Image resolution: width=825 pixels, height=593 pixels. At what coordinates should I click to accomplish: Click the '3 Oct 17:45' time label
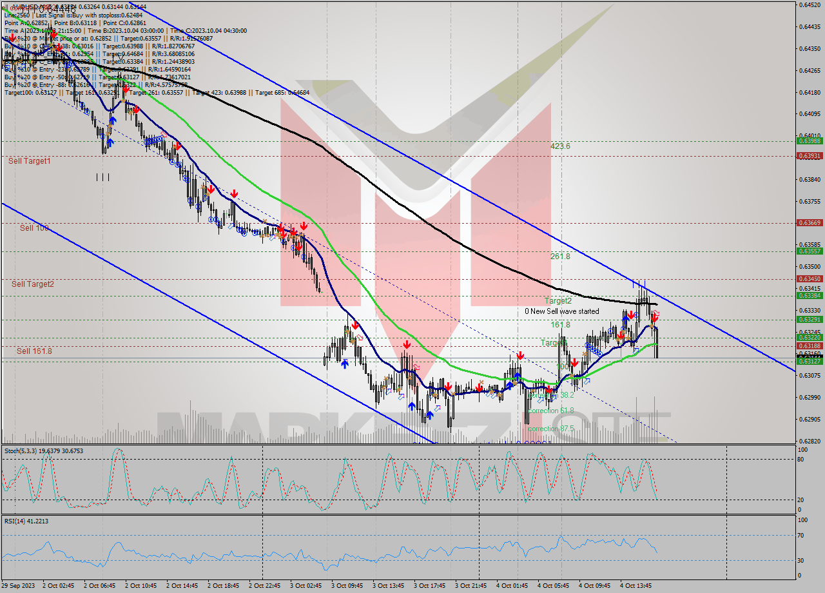pos(429,586)
